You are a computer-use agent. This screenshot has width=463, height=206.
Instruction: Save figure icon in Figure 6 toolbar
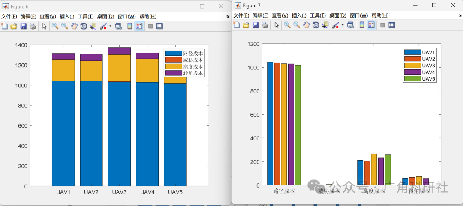pyautogui.click(x=23, y=26)
